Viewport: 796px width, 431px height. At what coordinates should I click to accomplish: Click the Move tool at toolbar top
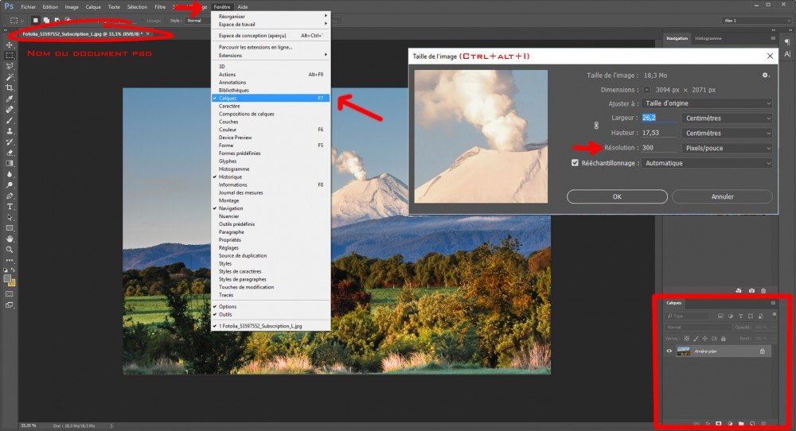coord(10,45)
